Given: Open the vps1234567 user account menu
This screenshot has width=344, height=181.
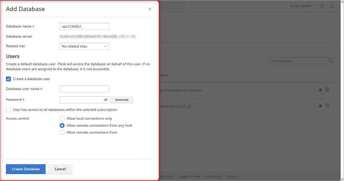Looking at the screenshot, I should (x=302, y=6).
